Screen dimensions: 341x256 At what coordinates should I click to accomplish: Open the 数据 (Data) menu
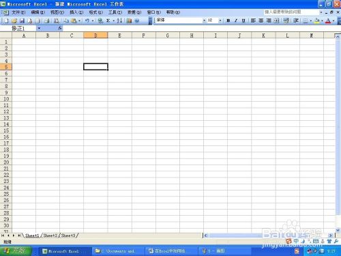tap(134, 12)
